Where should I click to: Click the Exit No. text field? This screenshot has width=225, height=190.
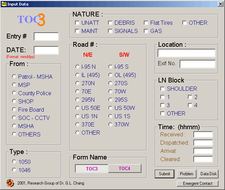(197, 64)
